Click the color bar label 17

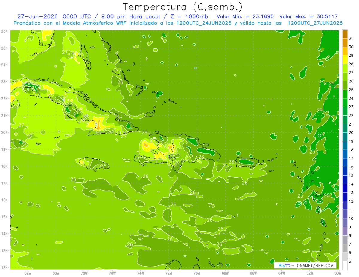(x=351, y=158)
